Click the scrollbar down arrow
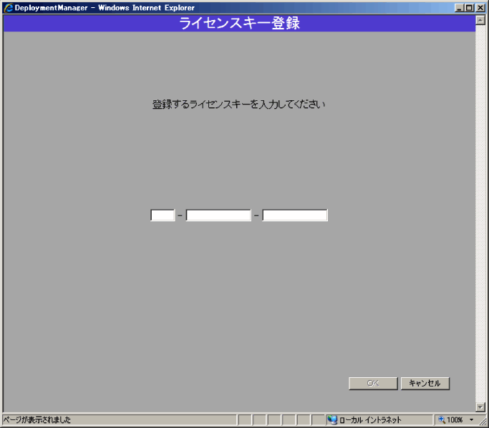This screenshot has width=489, height=428. point(480,407)
